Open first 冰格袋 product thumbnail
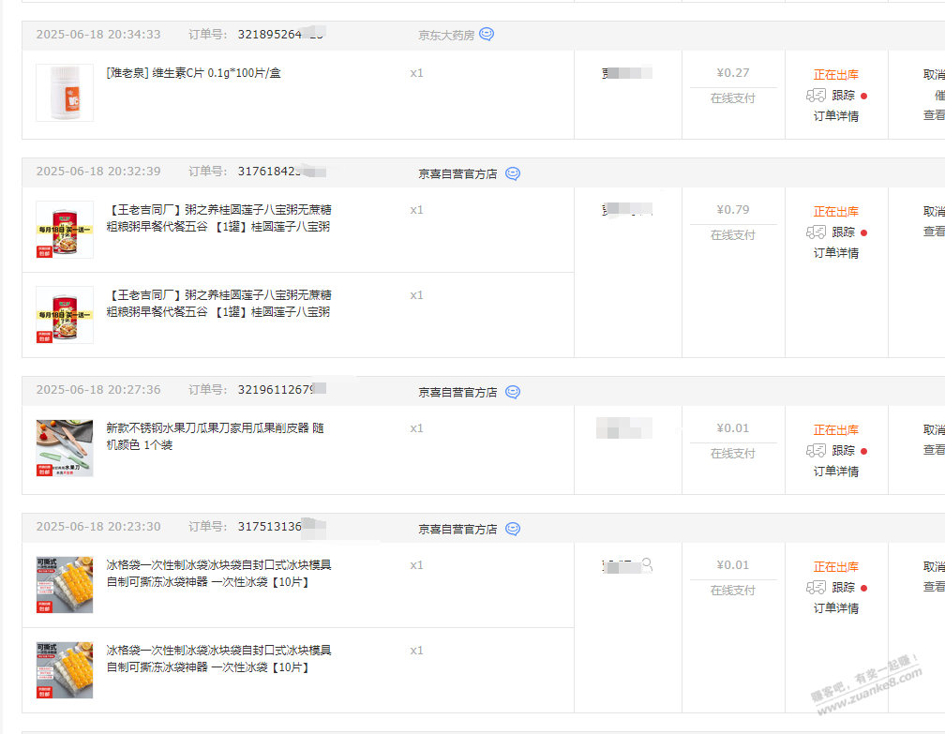This screenshot has width=945, height=734. (x=65, y=585)
